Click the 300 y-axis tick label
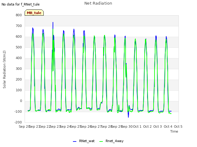 click(x=19, y=69)
